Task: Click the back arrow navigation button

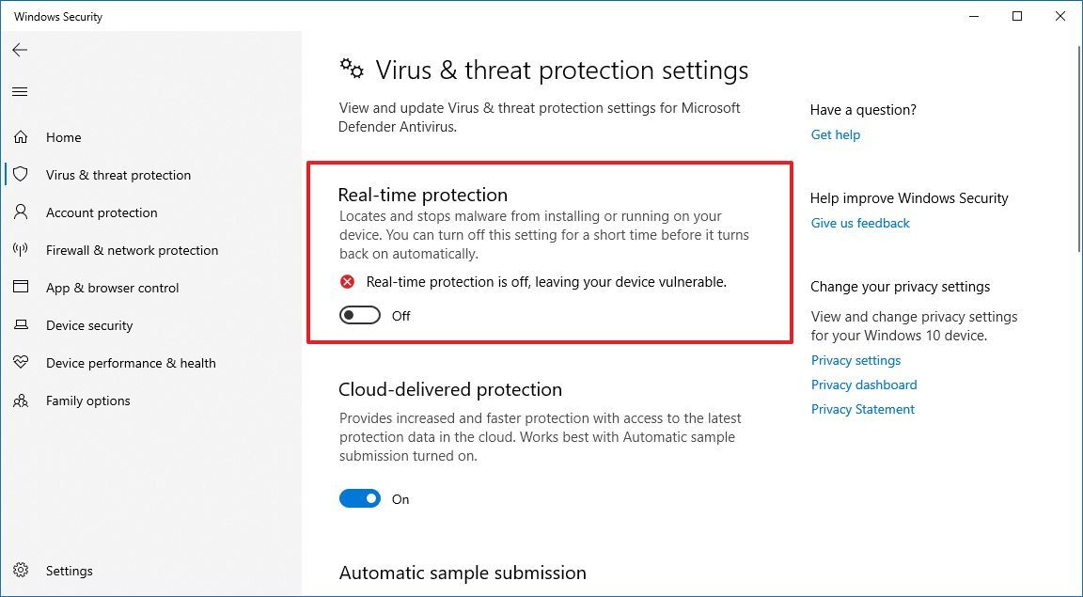Action: [20, 50]
